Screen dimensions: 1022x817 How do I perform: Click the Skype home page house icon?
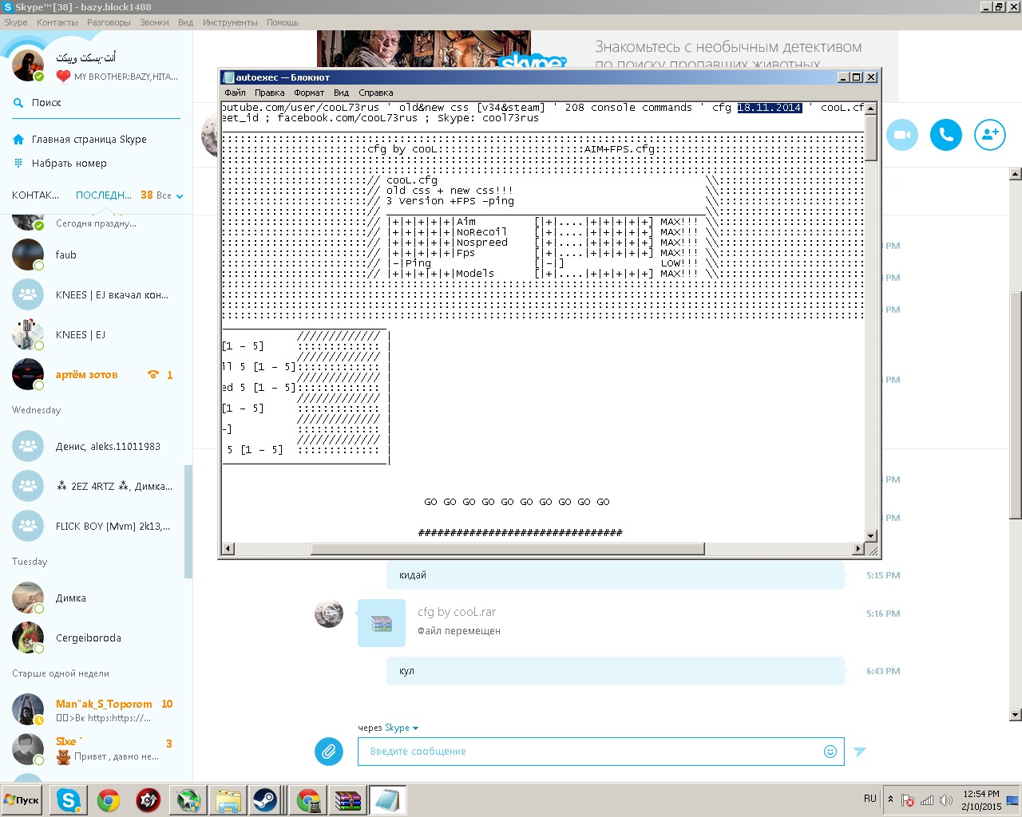point(18,140)
